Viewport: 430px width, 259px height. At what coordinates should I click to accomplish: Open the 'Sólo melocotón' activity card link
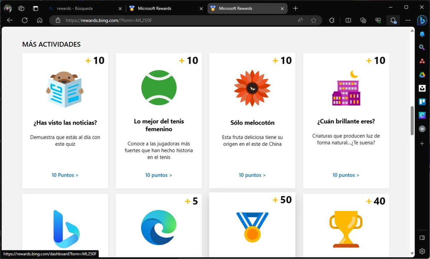(x=252, y=175)
